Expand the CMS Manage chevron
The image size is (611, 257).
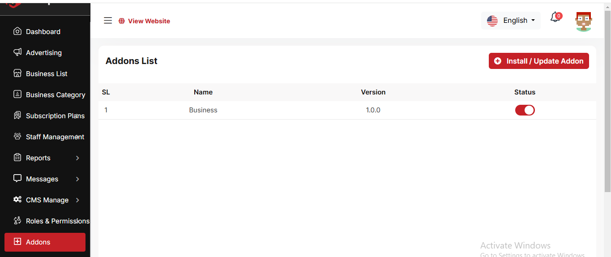click(x=77, y=200)
